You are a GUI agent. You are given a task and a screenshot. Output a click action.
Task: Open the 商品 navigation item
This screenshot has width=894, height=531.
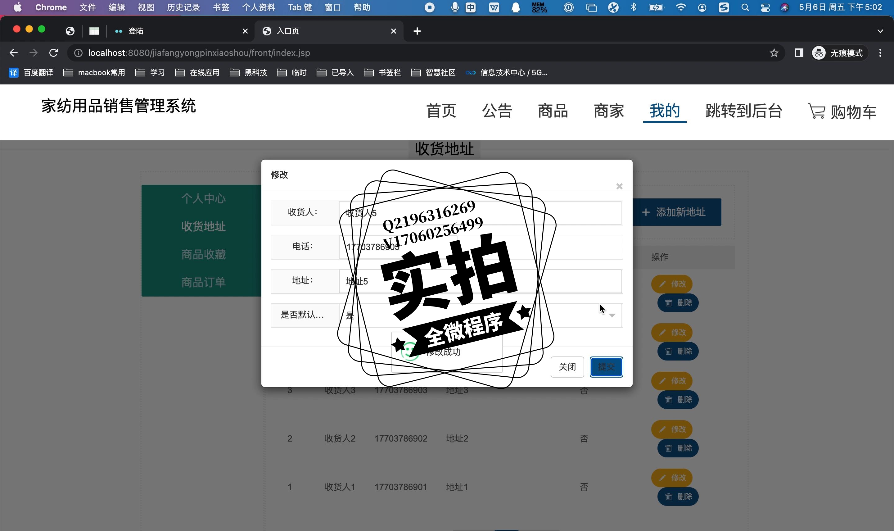(553, 111)
